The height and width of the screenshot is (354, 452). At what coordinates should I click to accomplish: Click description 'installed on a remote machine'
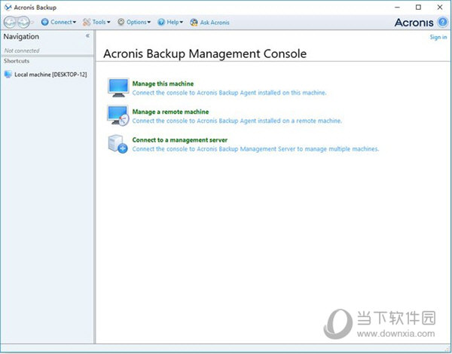[300, 121]
